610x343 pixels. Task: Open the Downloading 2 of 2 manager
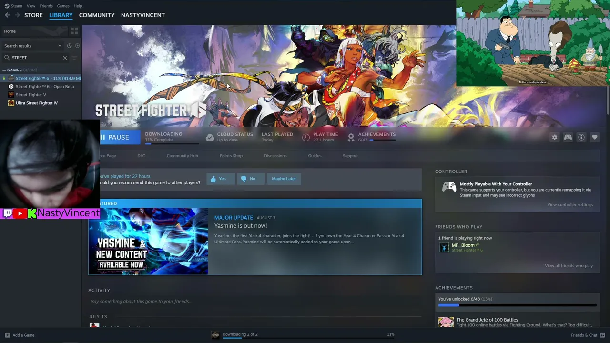[240, 334]
